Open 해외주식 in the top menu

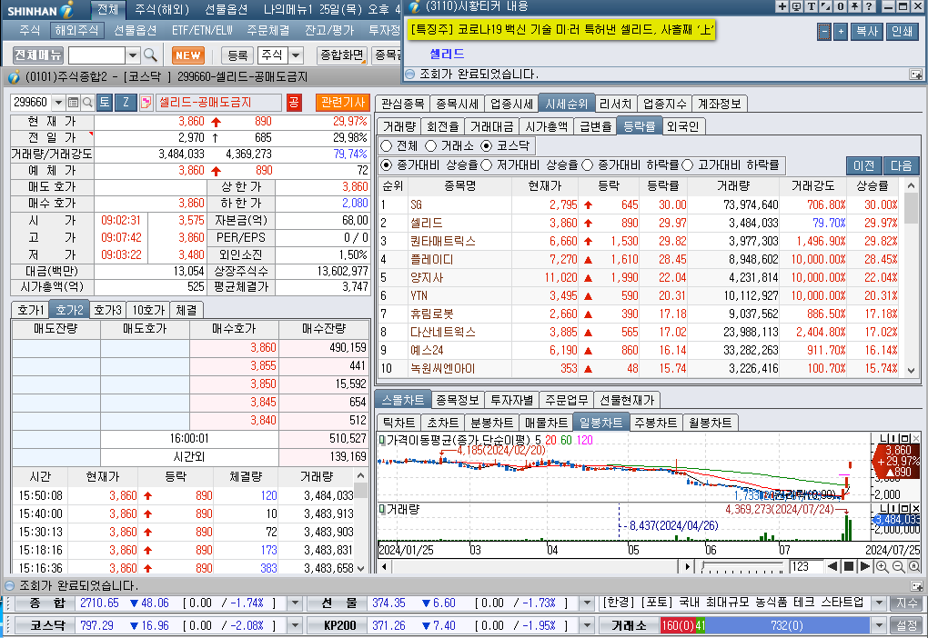pos(76,30)
